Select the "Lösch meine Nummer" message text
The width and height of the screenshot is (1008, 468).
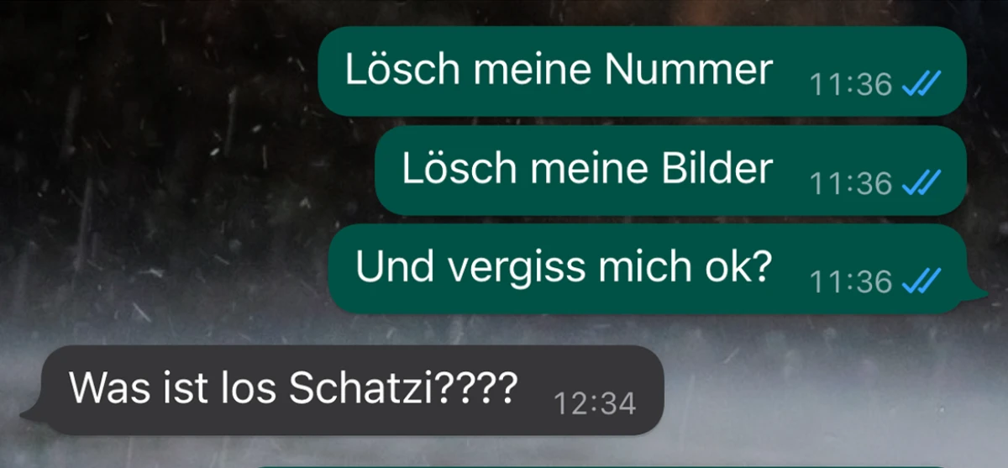tap(559, 70)
